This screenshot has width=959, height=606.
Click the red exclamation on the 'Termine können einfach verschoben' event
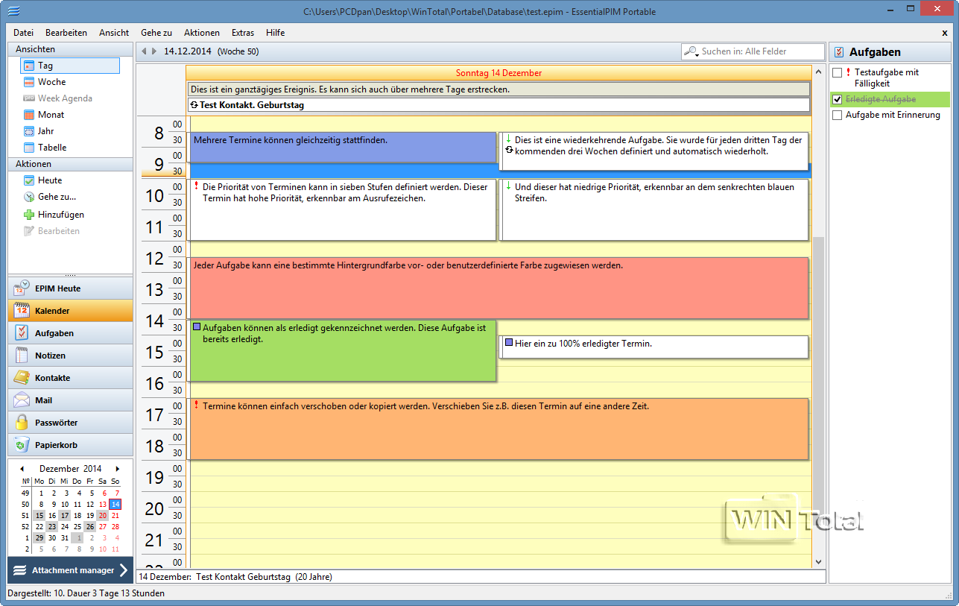coord(196,405)
